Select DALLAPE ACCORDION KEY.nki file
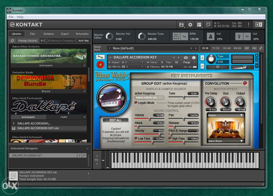Screen dimensions: 273x196 click(49, 128)
